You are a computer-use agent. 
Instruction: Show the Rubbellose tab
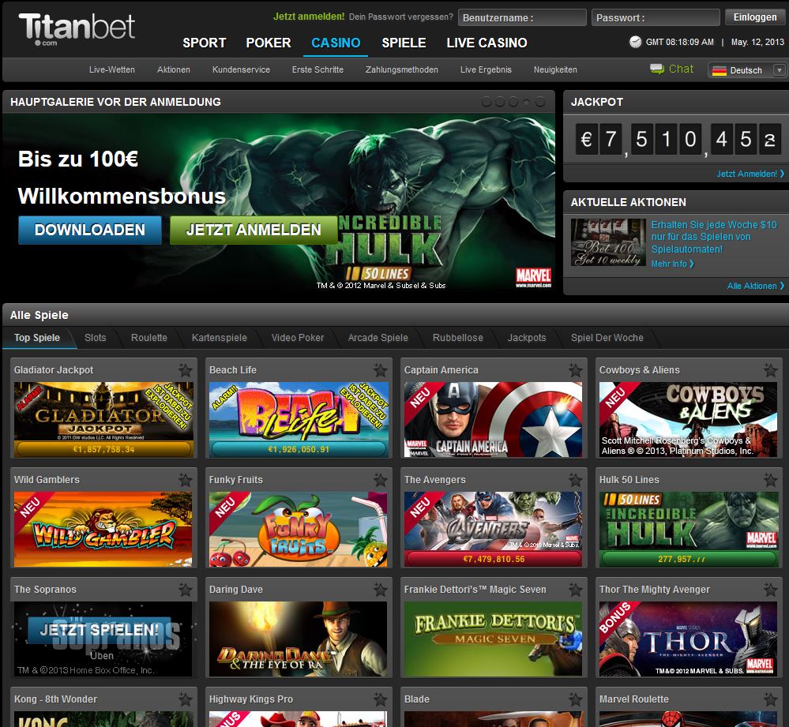click(x=457, y=338)
